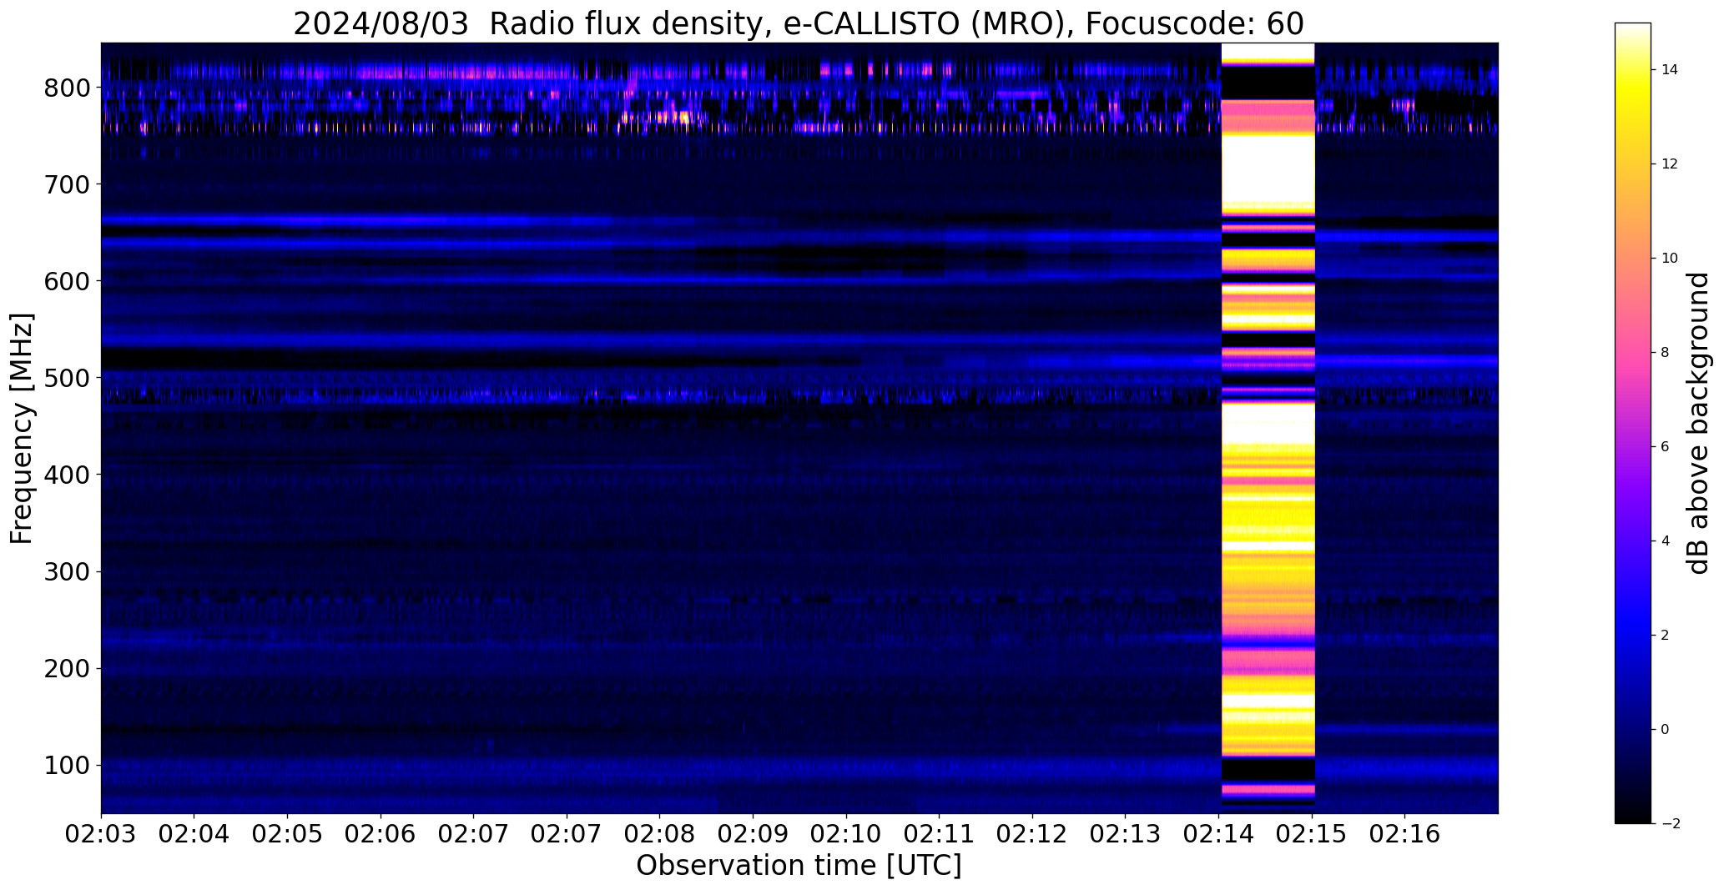Image resolution: width=1724 pixels, height=890 pixels.
Task: Click the "Observation time [UTC]" x-axis label
Action: (x=799, y=866)
